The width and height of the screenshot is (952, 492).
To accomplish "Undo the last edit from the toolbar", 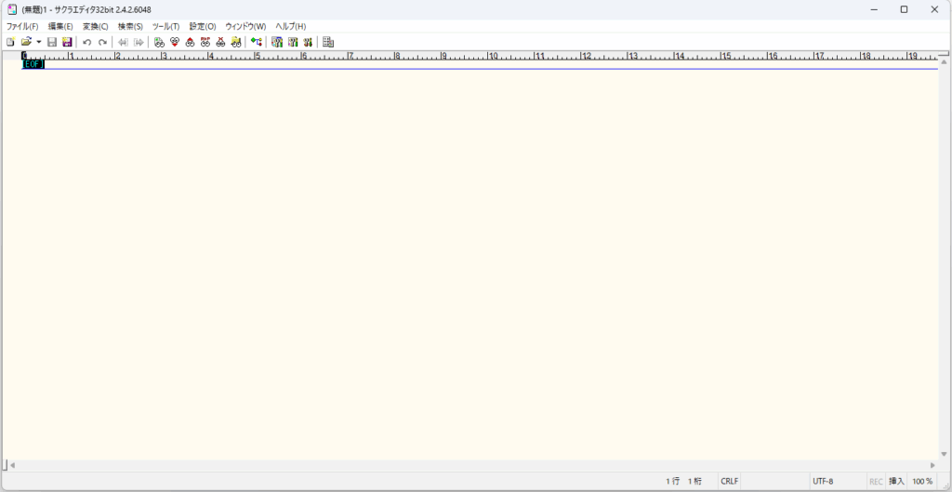I will [87, 42].
